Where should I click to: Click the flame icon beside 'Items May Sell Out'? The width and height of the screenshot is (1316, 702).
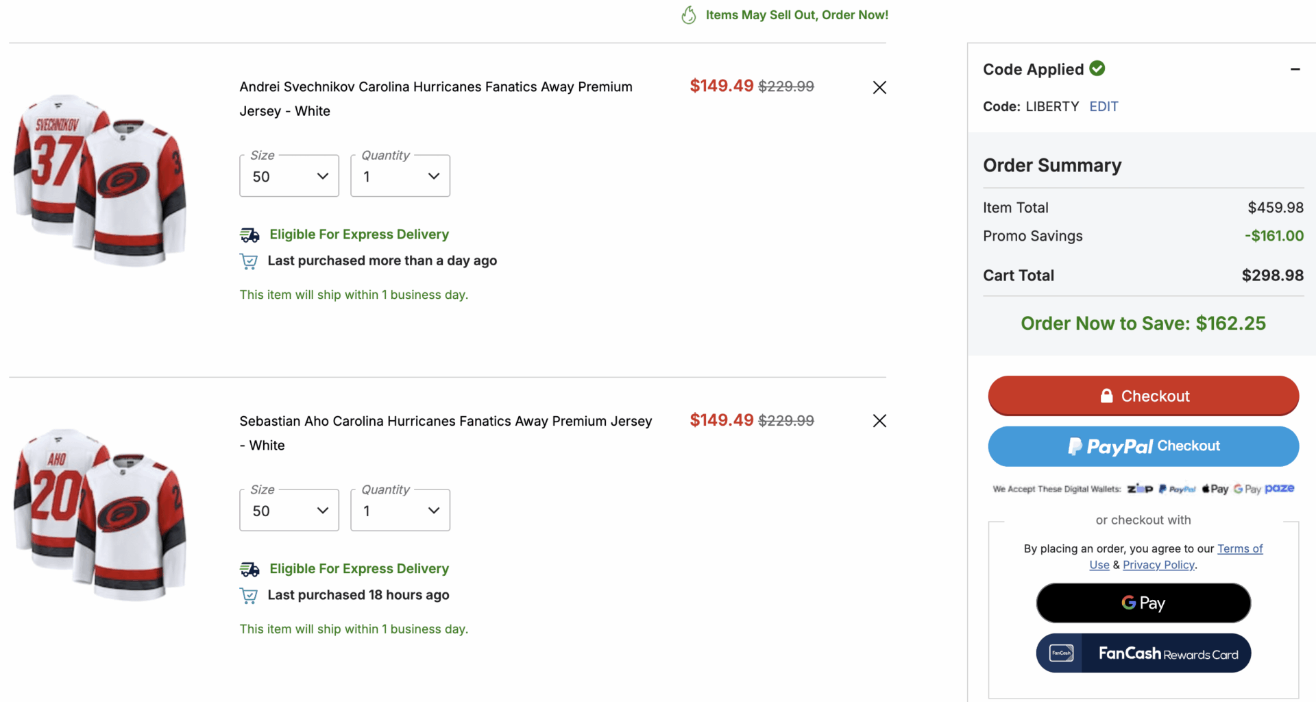pyautogui.click(x=689, y=14)
